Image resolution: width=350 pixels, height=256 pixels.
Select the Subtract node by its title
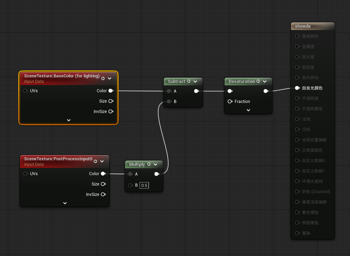point(176,82)
